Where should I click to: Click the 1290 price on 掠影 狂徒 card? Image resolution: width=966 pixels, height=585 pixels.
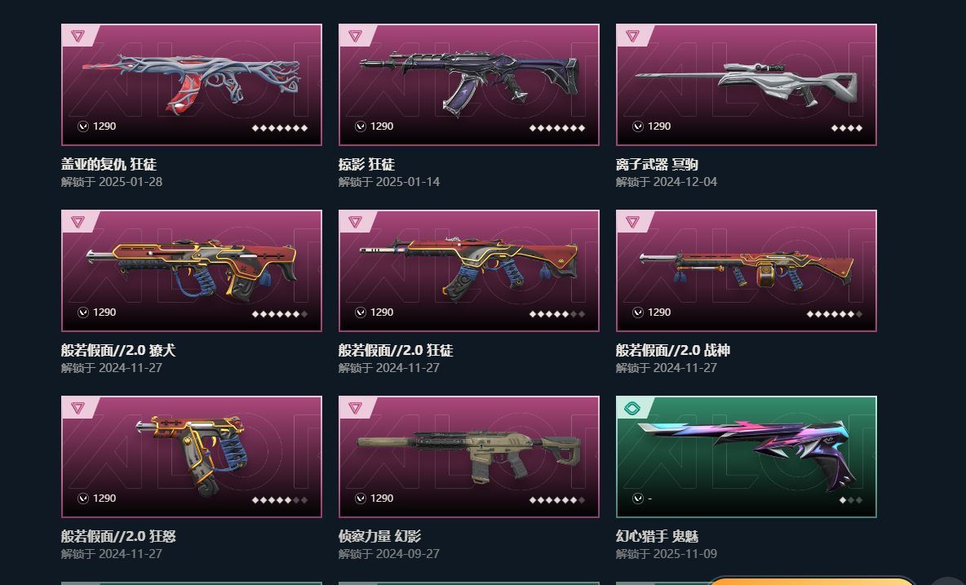click(x=381, y=126)
